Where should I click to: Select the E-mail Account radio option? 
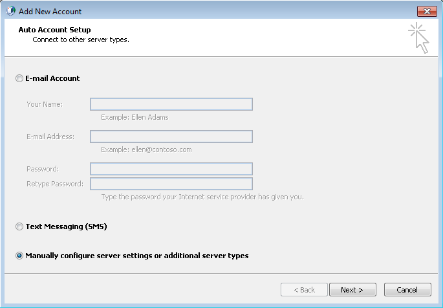coord(19,78)
